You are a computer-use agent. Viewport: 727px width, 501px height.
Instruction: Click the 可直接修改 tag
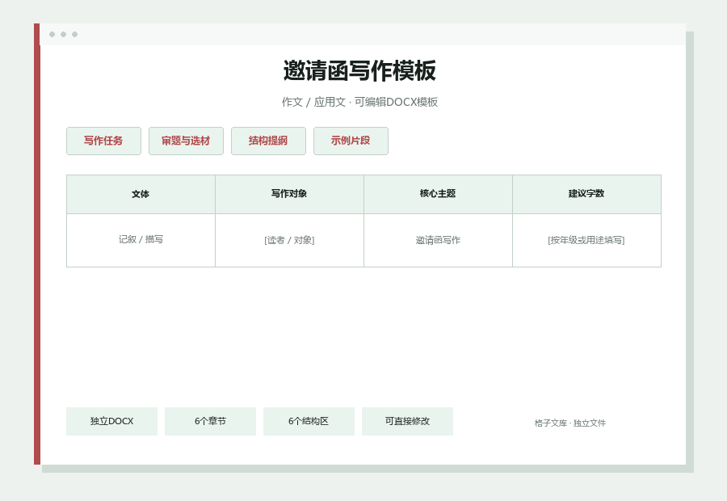(407, 421)
